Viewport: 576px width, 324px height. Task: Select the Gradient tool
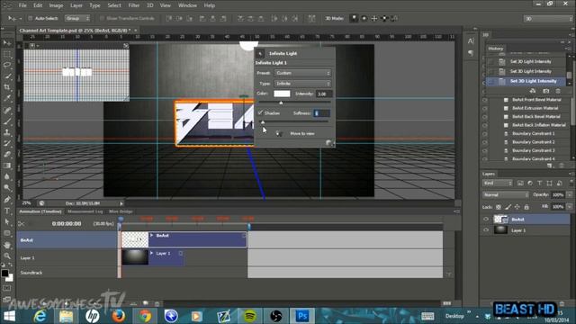(x=7, y=166)
